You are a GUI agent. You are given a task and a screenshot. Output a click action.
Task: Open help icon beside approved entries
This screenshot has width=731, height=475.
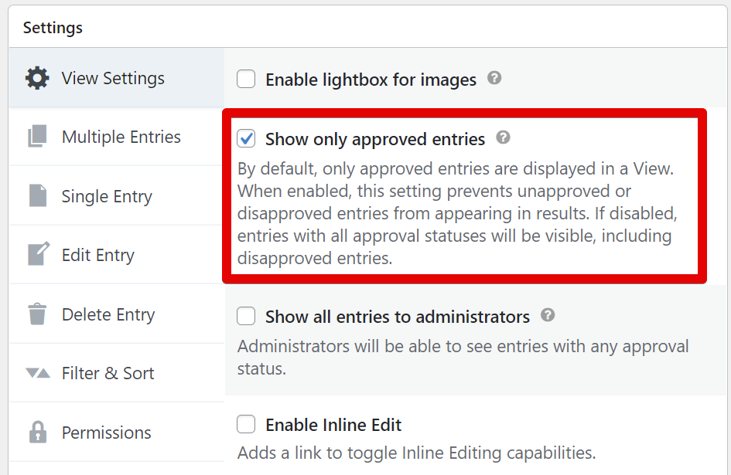[x=503, y=137]
